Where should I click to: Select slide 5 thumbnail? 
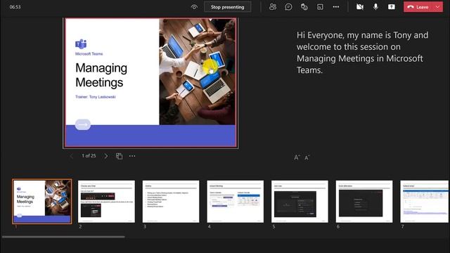coord(300,202)
